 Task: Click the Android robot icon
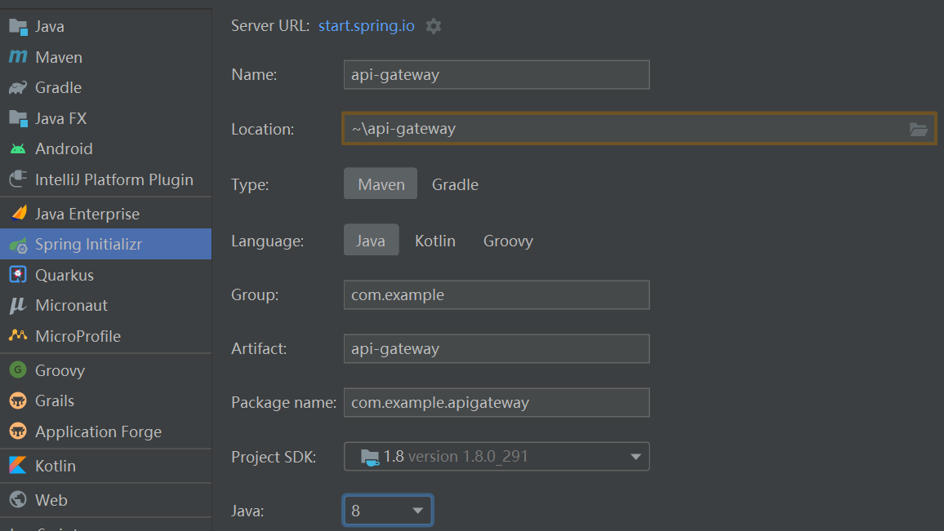coord(18,148)
